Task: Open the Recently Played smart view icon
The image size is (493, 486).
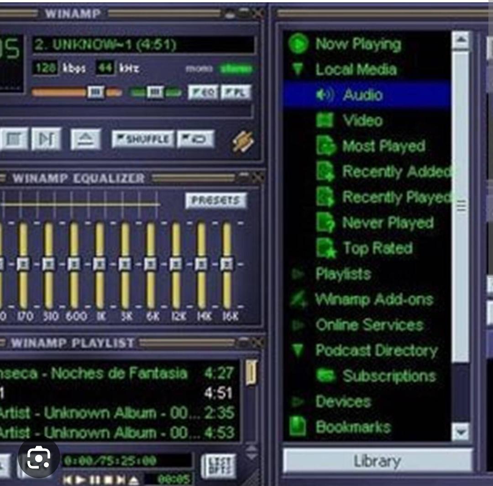Action: 325,197
